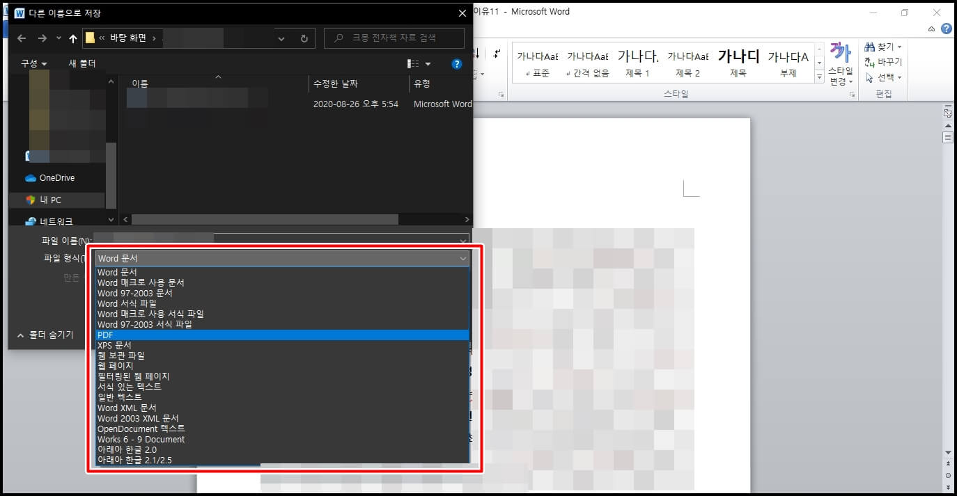Sort files by 수정한 날짜 column
957x496 pixels.
(x=336, y=83)
